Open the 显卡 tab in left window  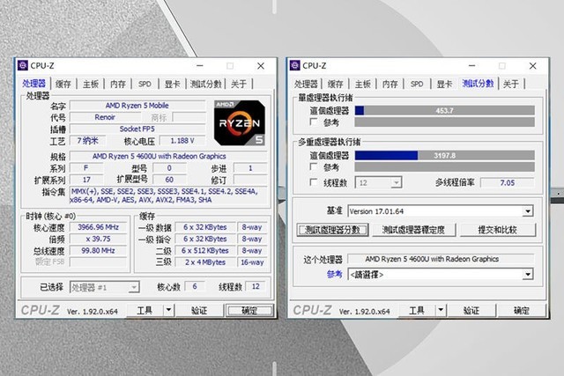coord(172,85)
